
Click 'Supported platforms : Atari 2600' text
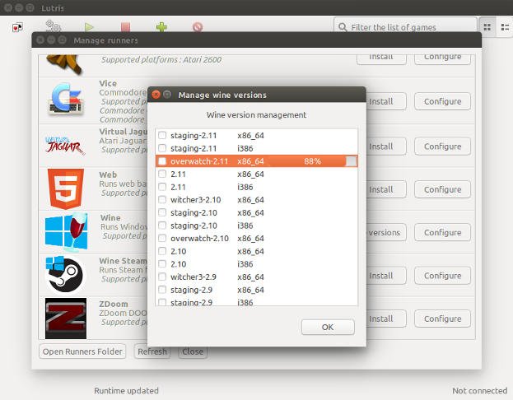(x=161, y=59)
